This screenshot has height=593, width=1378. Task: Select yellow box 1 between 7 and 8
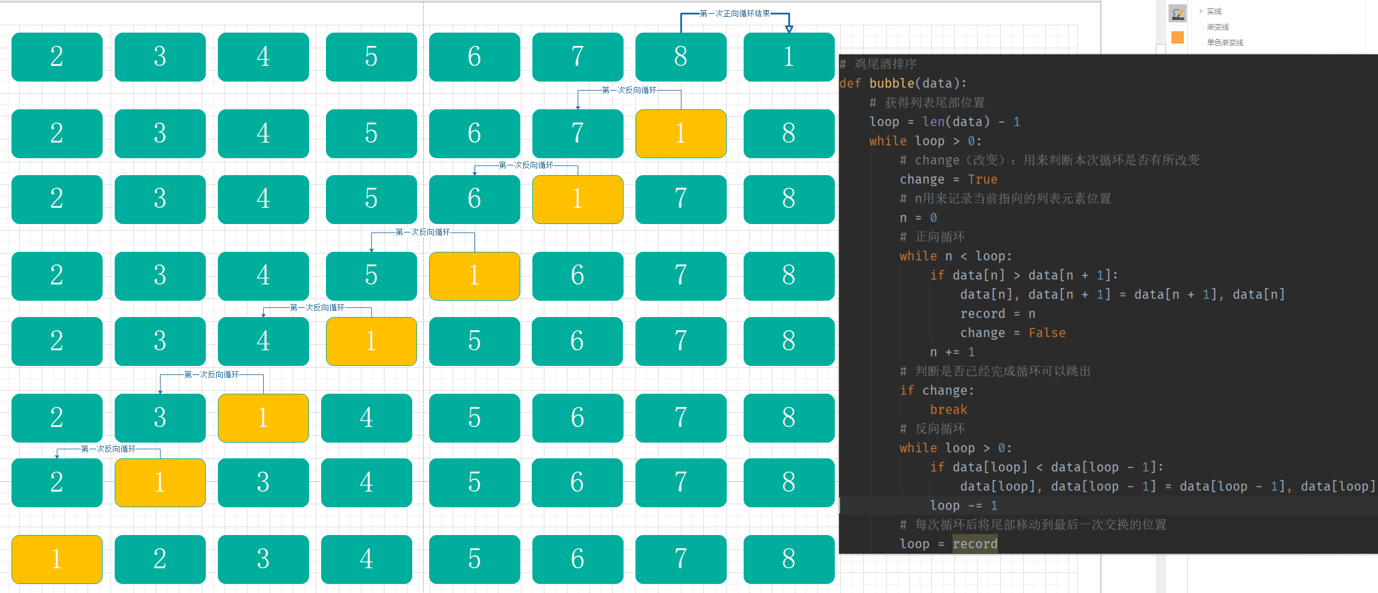click(681, 133)
